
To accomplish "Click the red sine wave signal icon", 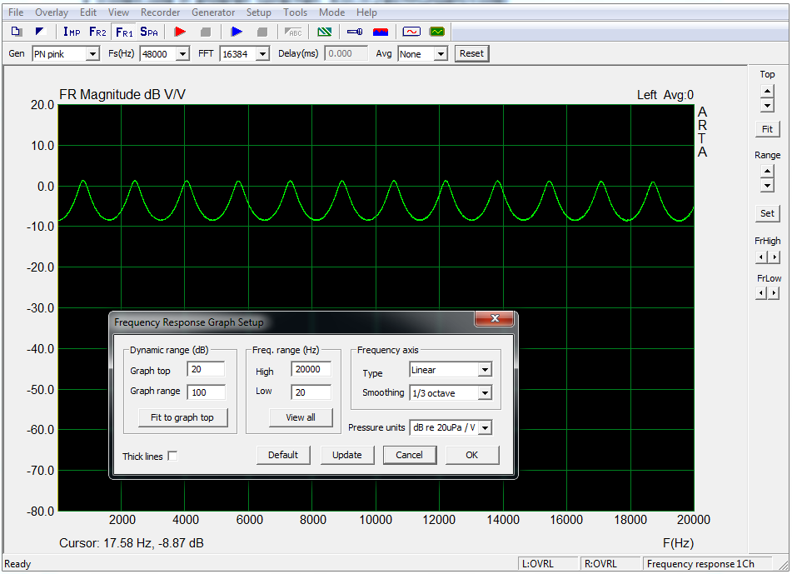I will coord(411,32).
